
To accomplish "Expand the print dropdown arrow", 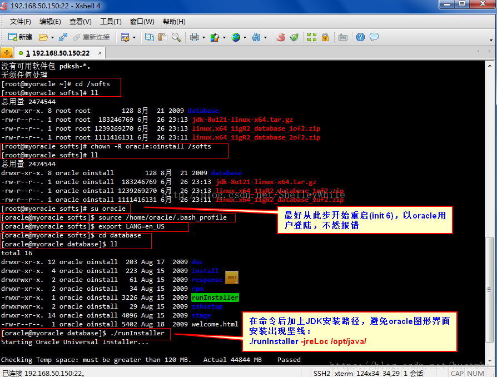I will tap(203, 37).
